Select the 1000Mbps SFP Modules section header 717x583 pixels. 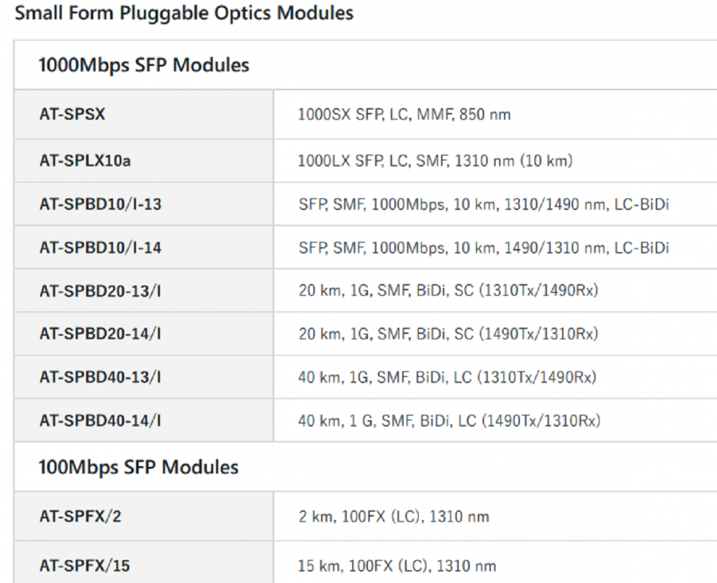pyautogui.click(x=143, y=65)
